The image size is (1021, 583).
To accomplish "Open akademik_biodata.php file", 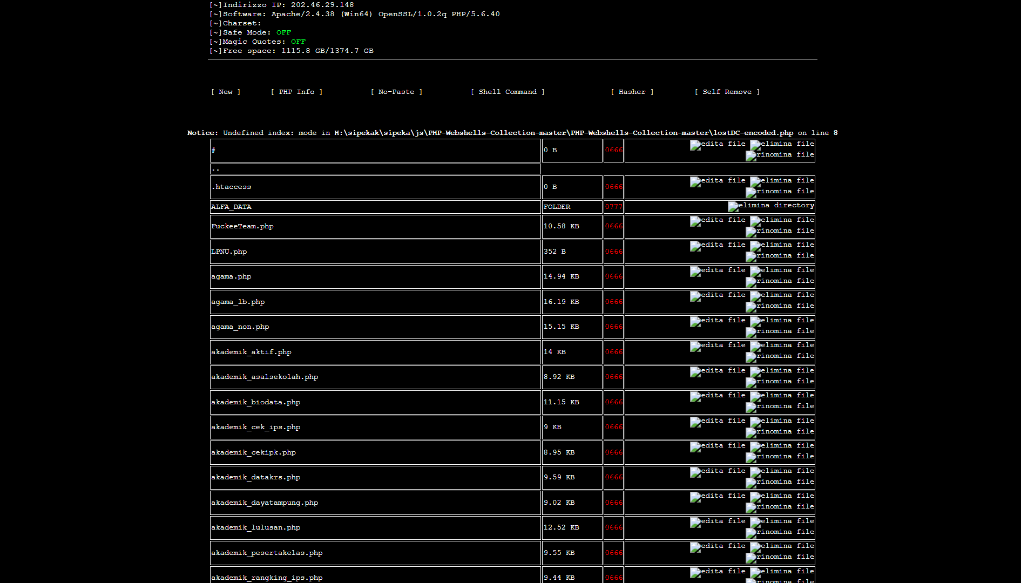I will (x=256, y=402).
